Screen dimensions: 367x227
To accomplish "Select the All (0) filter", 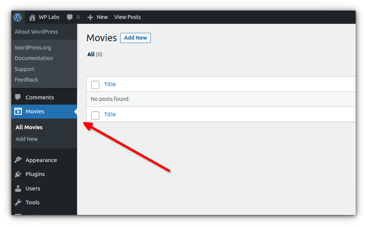I will coord(95,54).
